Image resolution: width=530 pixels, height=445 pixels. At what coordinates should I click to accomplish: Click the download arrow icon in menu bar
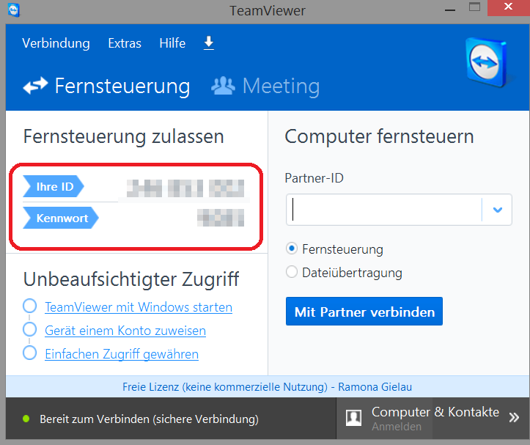(x=209, y=43)
